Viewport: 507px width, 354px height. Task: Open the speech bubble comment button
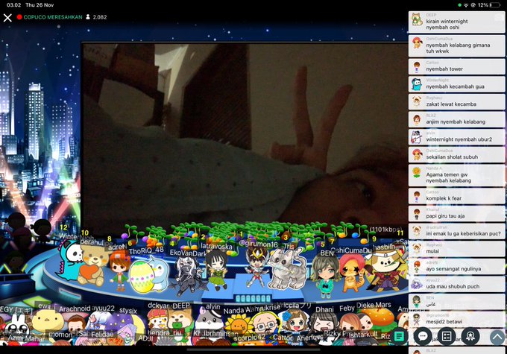pyautogui.click(x=422, y=336)
